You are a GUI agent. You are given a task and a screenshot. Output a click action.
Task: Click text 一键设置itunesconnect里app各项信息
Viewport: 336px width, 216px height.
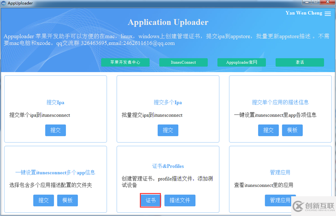point(275,115)
